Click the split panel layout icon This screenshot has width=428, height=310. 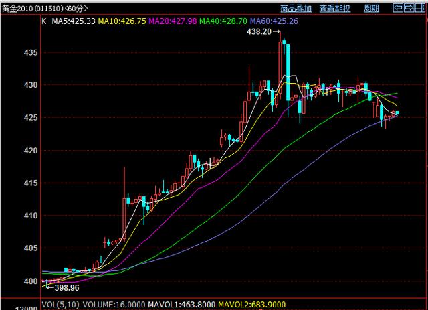420,8
